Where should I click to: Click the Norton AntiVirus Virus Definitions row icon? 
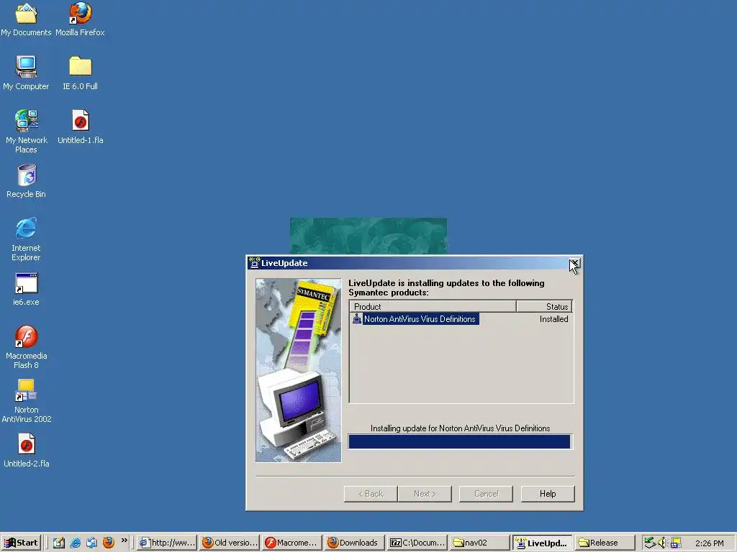click(357, 319)
